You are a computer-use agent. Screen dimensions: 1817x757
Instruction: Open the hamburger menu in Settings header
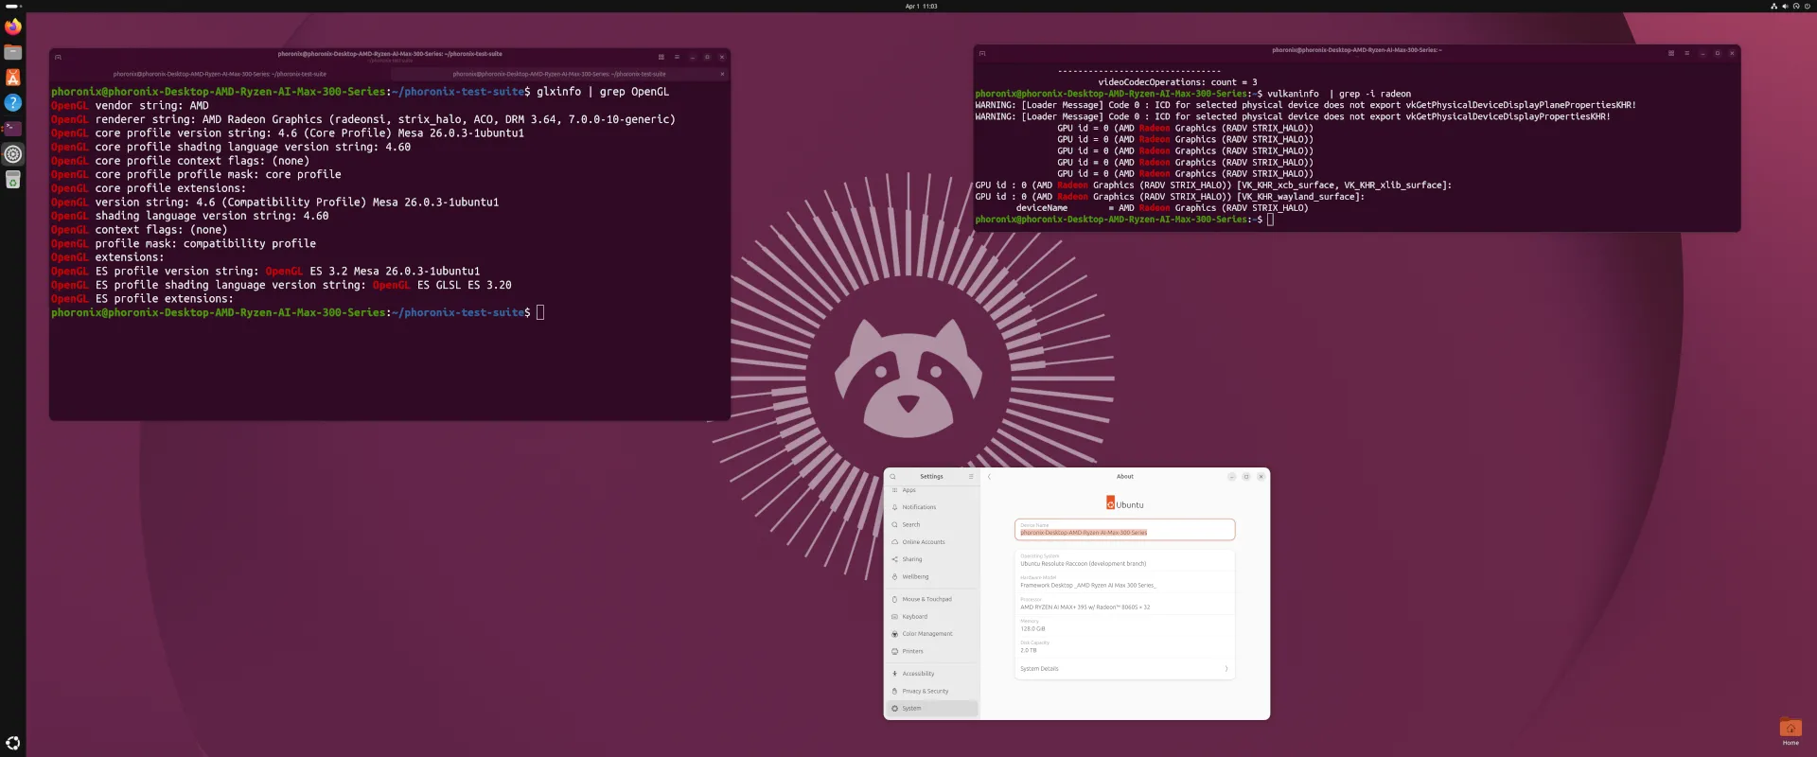pyautogui.click(x=971, y=477)
